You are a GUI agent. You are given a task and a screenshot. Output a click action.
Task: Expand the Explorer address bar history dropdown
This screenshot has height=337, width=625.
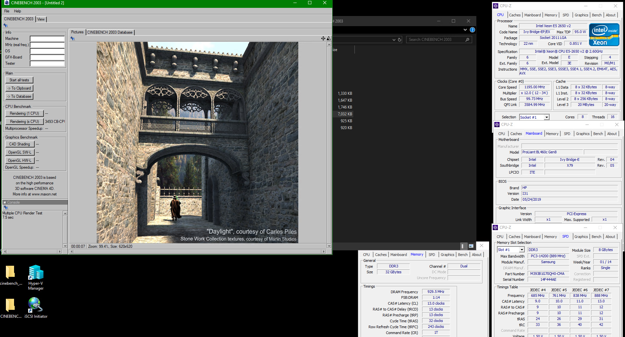click(394, 40)
